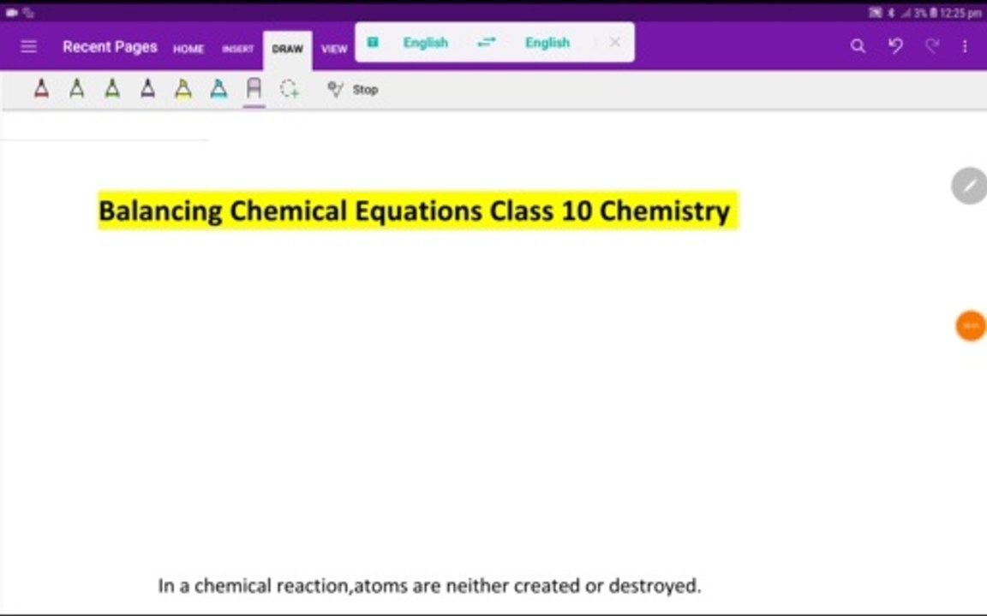
Task: Activate the lasso select tool
Action: click(x=290, y=89)
